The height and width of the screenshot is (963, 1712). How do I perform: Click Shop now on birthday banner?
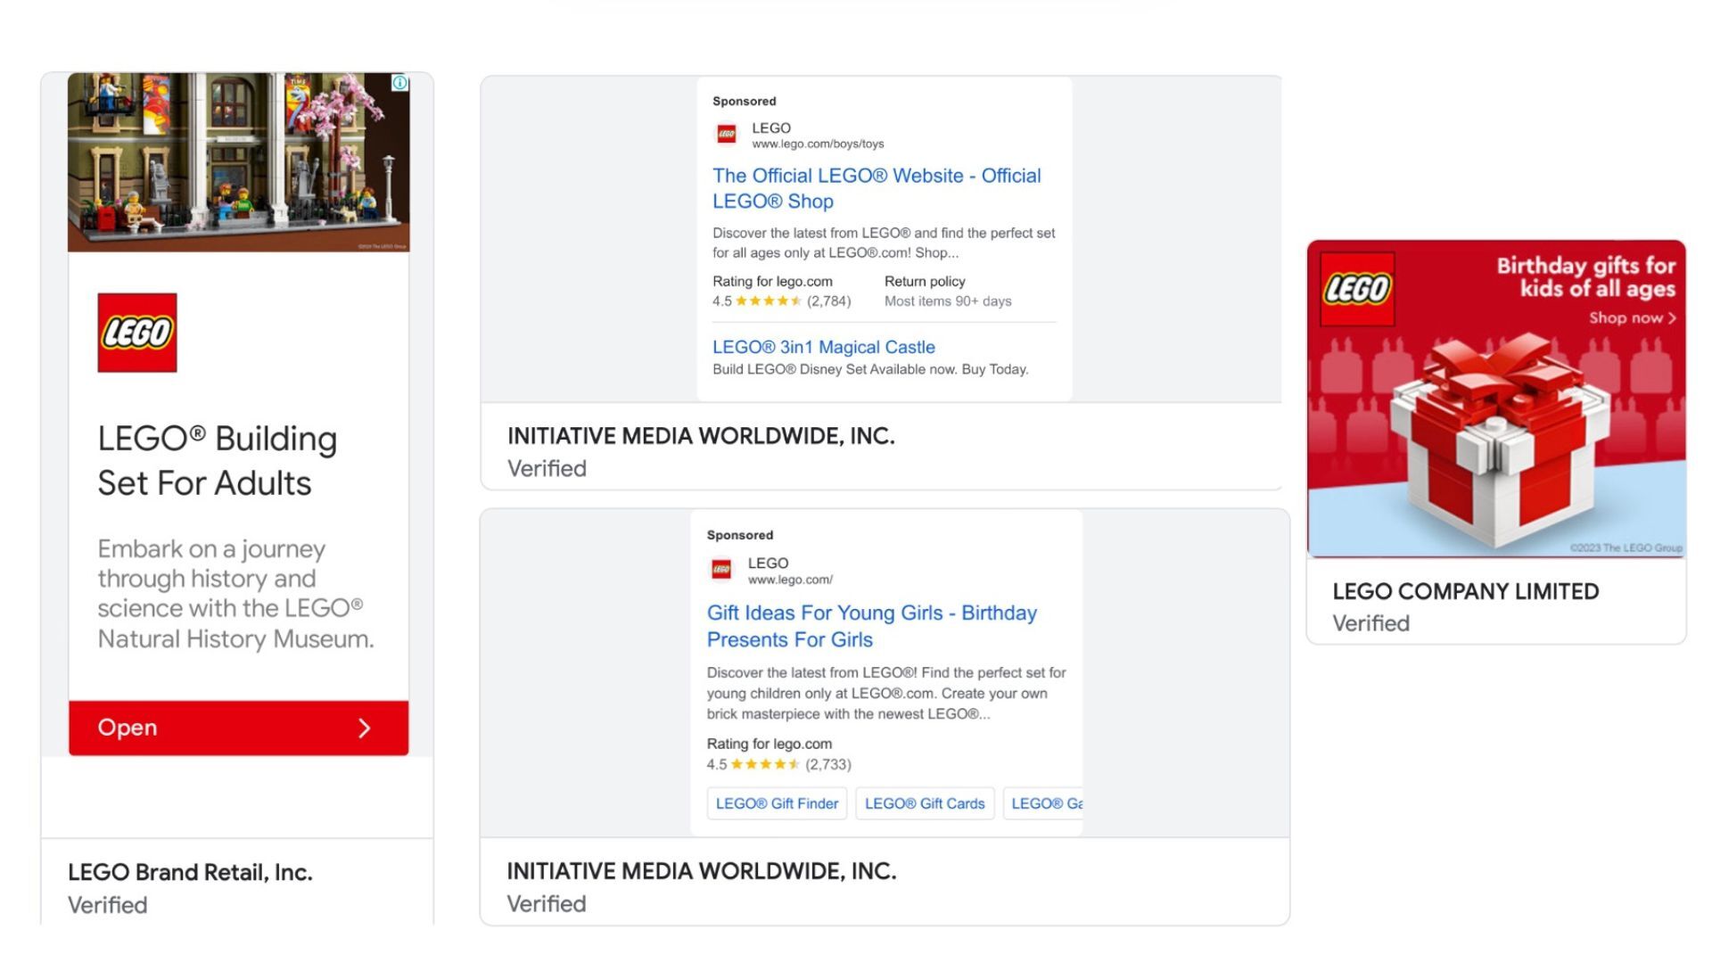[x=1632, y=318]
